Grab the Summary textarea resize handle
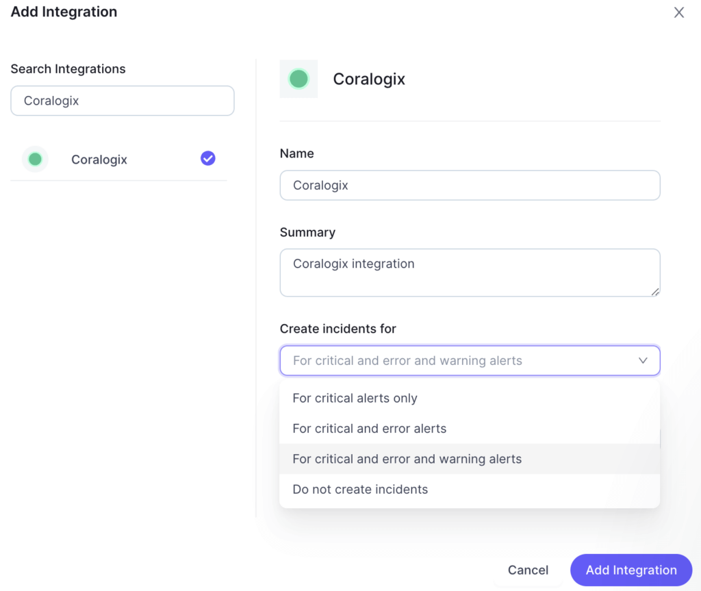Viewport: 701px width, 591px height. [x=655, y=292]
